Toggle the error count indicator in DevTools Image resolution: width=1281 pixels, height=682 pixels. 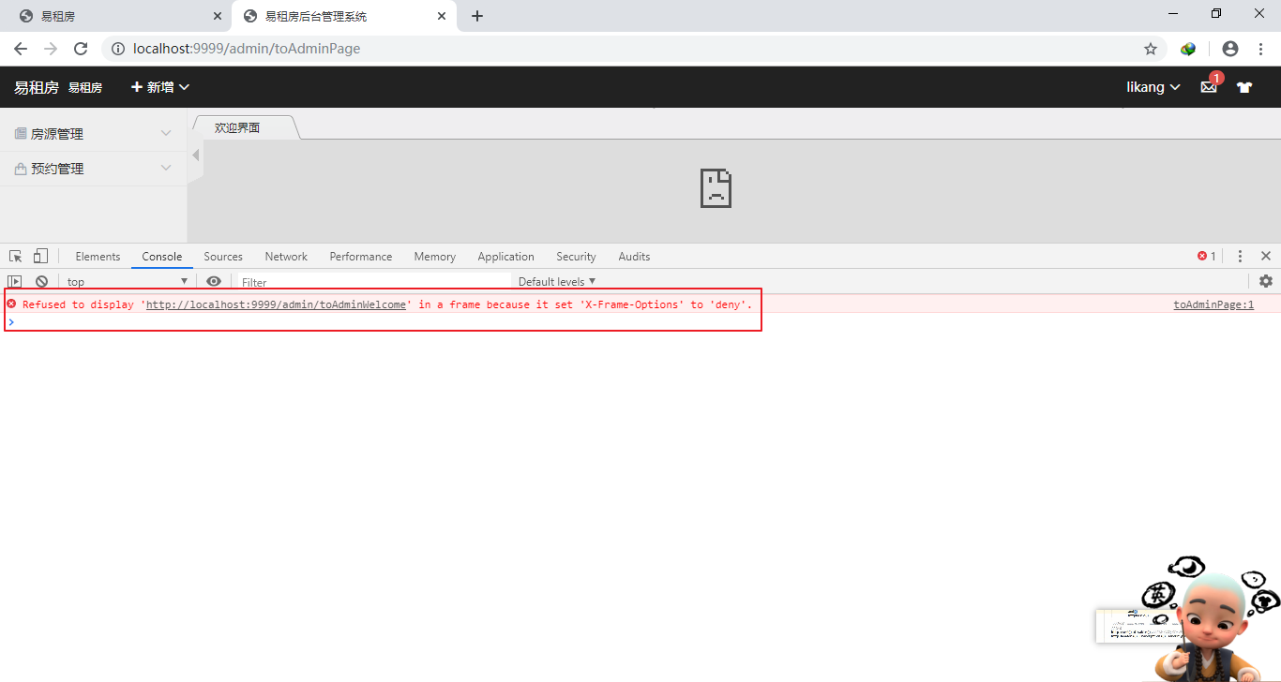(x=1206, y=255)
